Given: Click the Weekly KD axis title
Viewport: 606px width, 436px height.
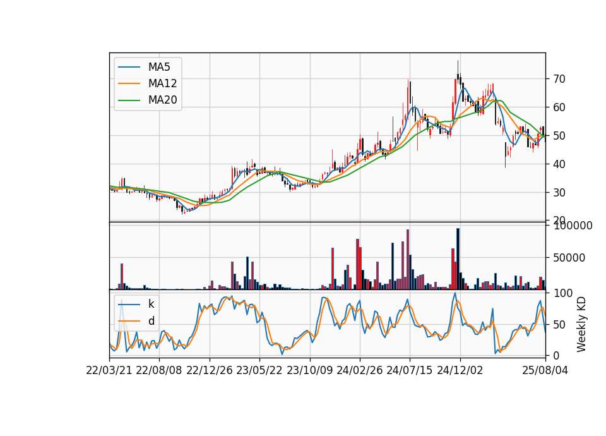Looking at the screenshot, I should 581,325.
